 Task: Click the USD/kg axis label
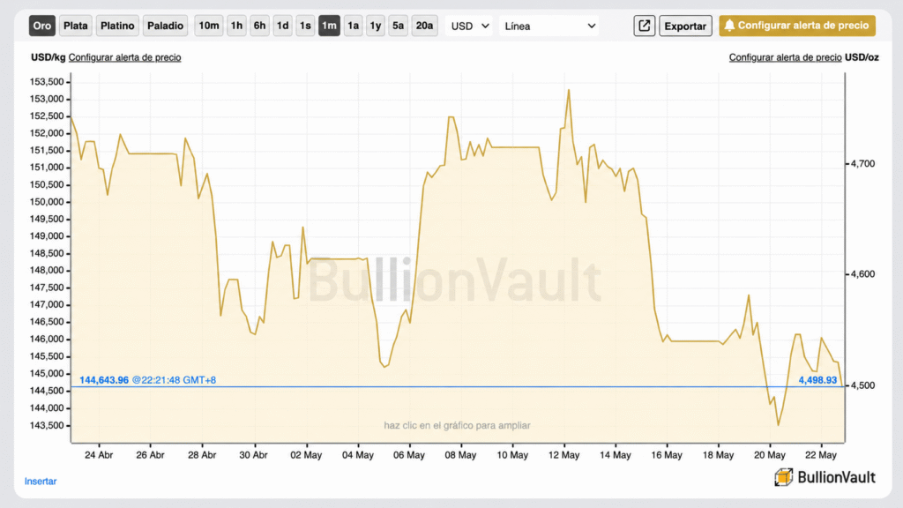coord(49,57)
